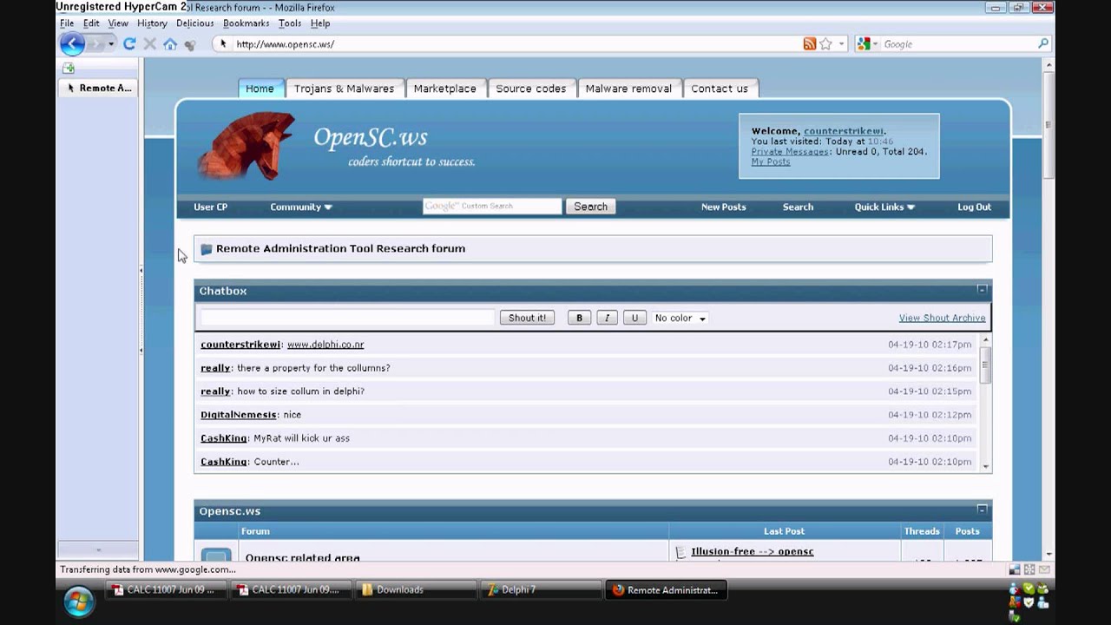Go to the browser Home page icon

[170, 43]
